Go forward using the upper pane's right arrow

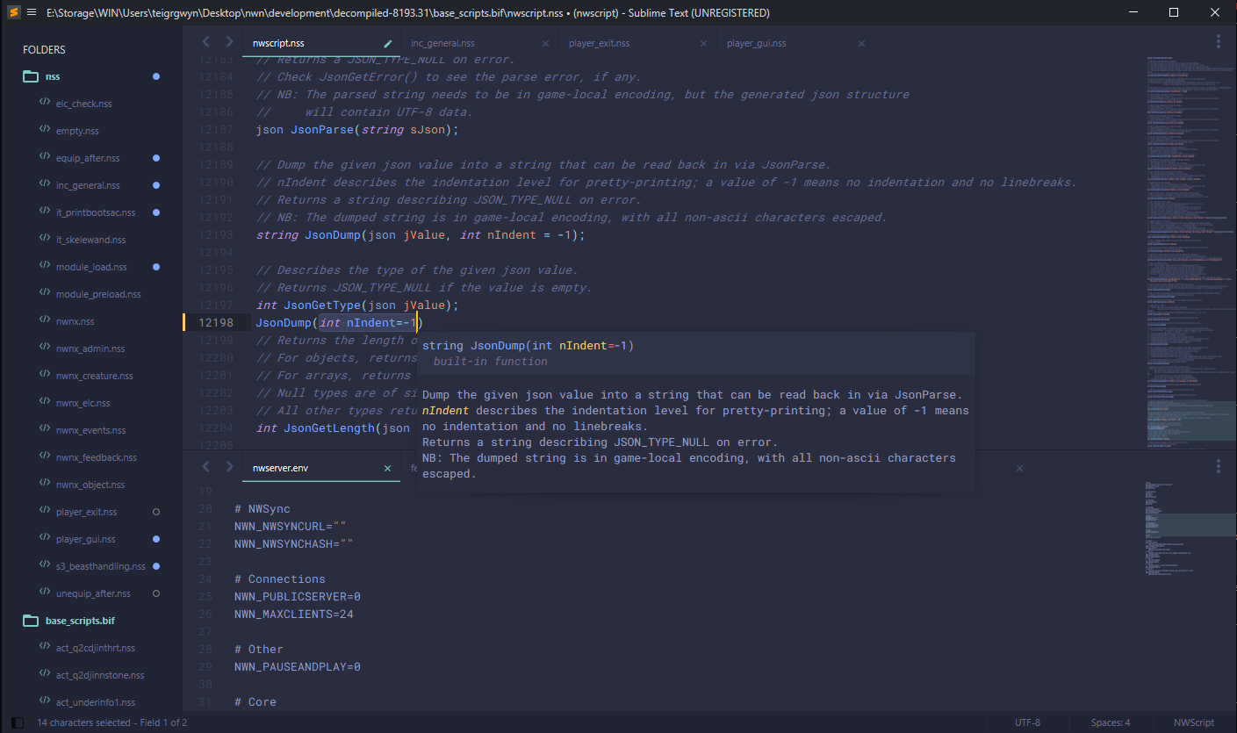[229, 42]
